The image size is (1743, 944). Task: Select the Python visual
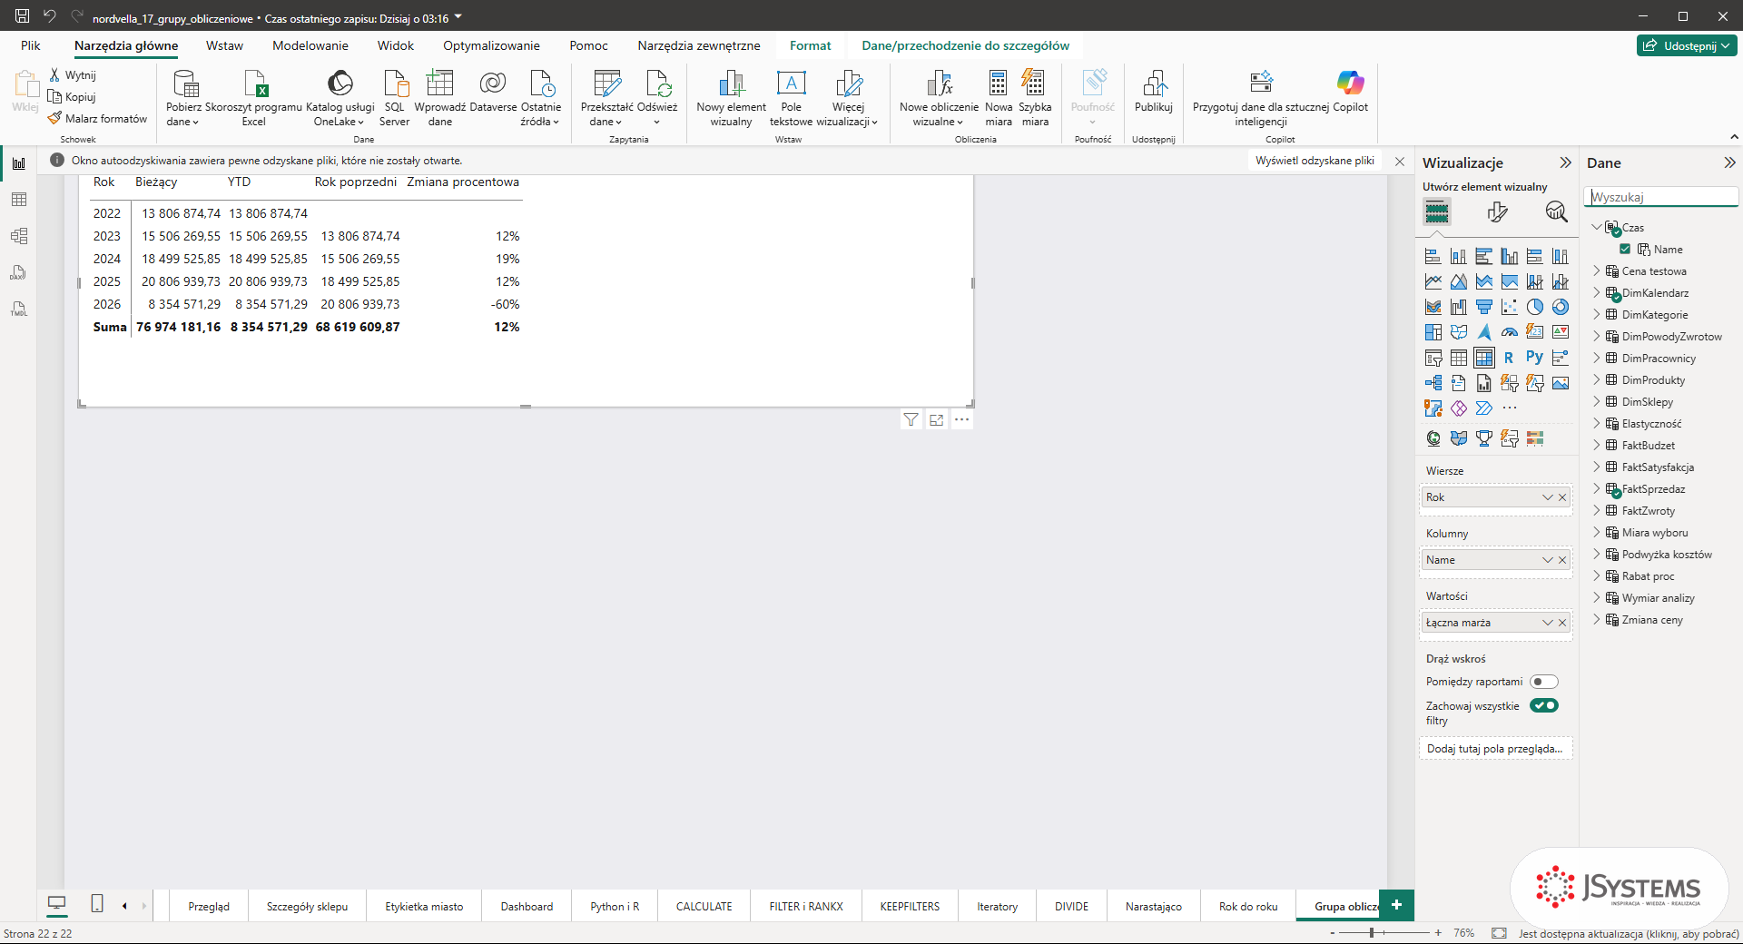[1535, 358]
